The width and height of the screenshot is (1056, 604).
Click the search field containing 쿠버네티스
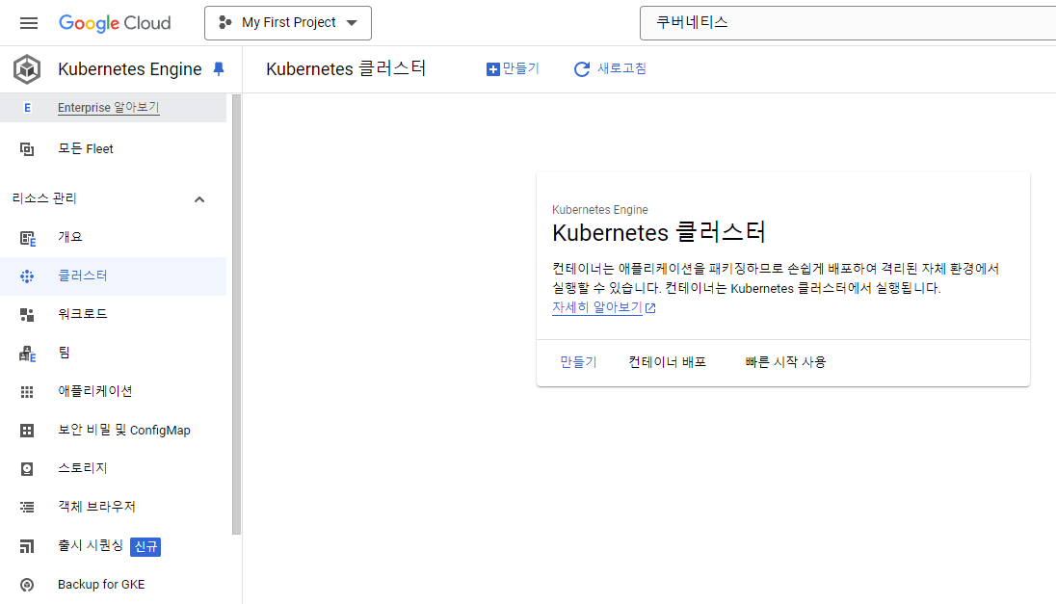coord(848,23)
